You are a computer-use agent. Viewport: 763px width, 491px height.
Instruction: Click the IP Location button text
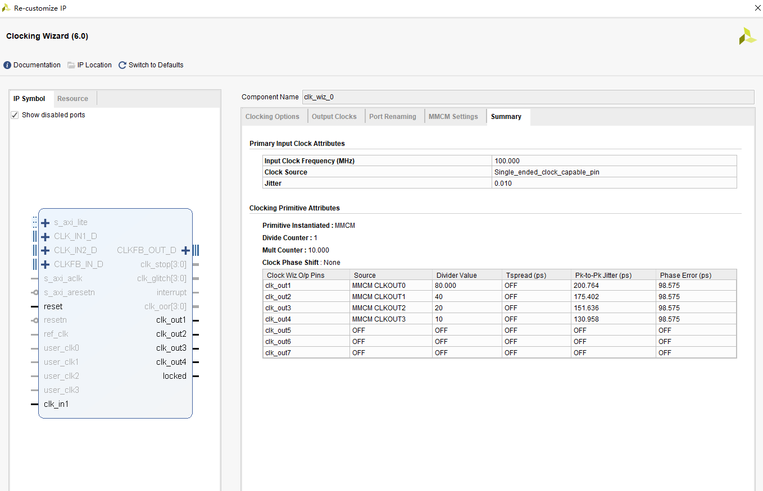point(94,65)
